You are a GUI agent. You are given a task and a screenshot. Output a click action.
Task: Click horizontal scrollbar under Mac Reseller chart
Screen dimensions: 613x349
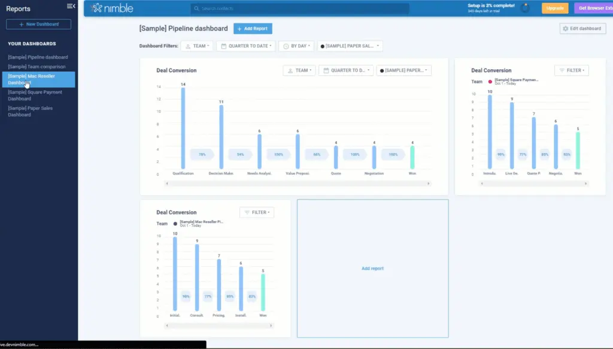(219, 325)
